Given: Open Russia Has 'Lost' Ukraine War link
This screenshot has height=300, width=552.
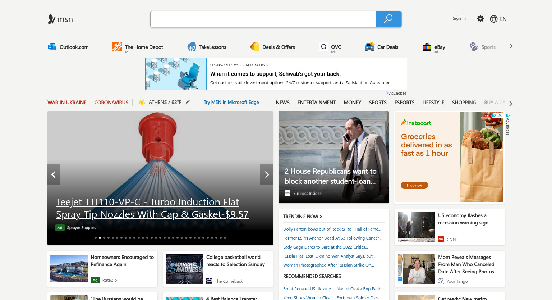Looking at the screenshot, I should tap(329, 256).
